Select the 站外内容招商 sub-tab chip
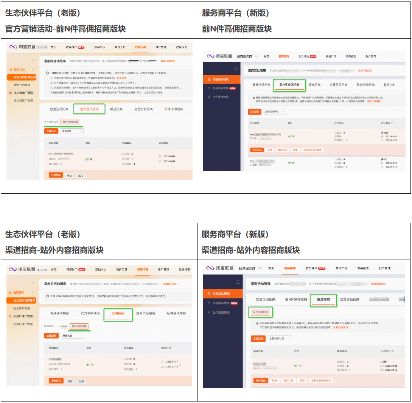This screenshot has width=412, height=403. tap(261, 312)
